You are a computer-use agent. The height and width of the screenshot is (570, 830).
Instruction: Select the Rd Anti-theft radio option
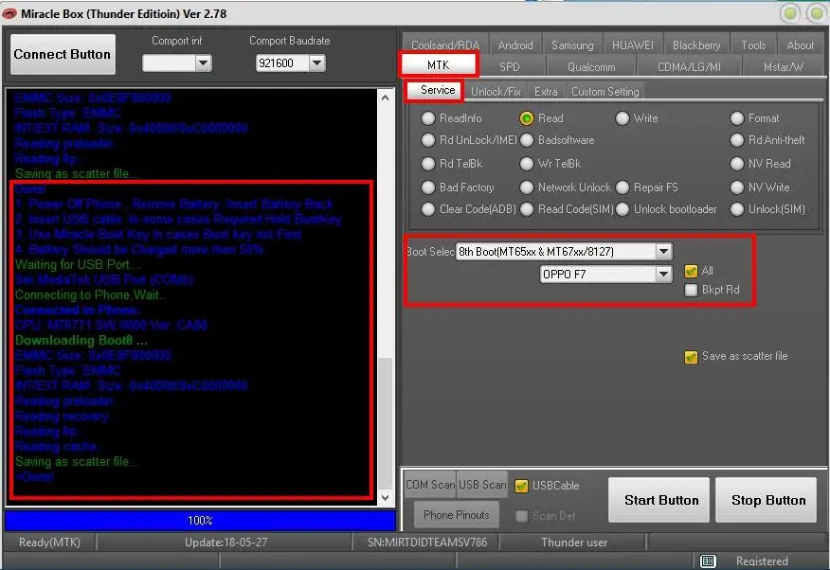point(737,140)
